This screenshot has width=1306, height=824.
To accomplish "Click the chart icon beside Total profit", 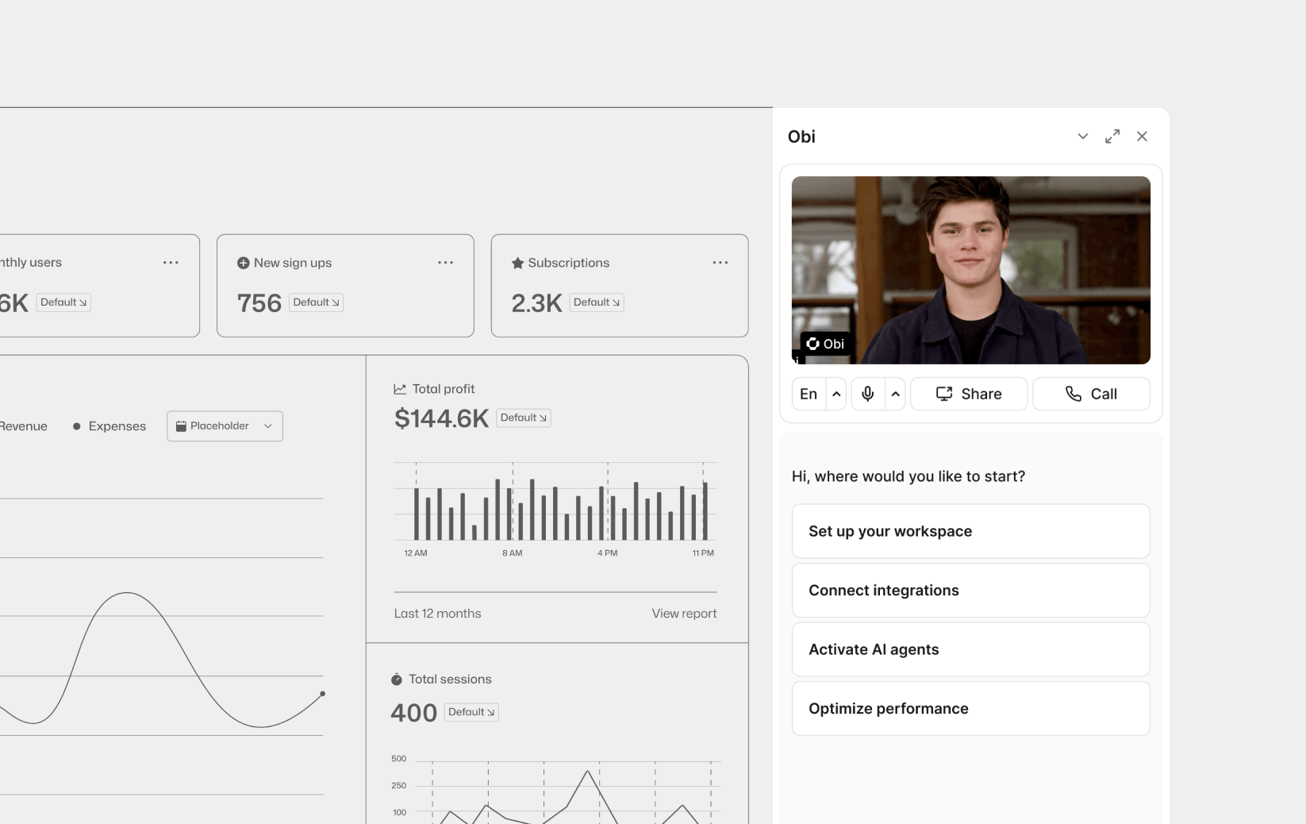I will tap(400, 389).
